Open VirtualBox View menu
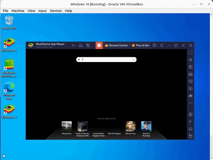Viewport: 213px width, 160px height. coord(31,11)
